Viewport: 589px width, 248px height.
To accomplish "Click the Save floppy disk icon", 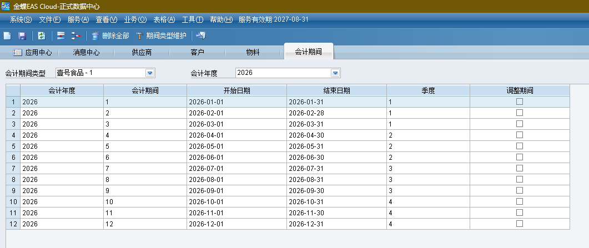I will click(x=22, y=36).
